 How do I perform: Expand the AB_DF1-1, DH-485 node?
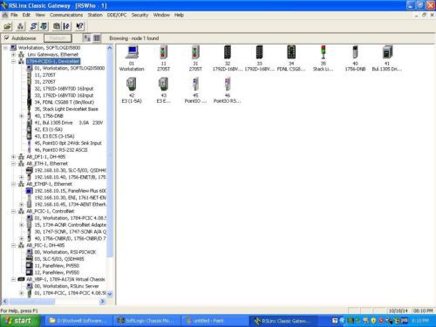click(x=13, y=157)
